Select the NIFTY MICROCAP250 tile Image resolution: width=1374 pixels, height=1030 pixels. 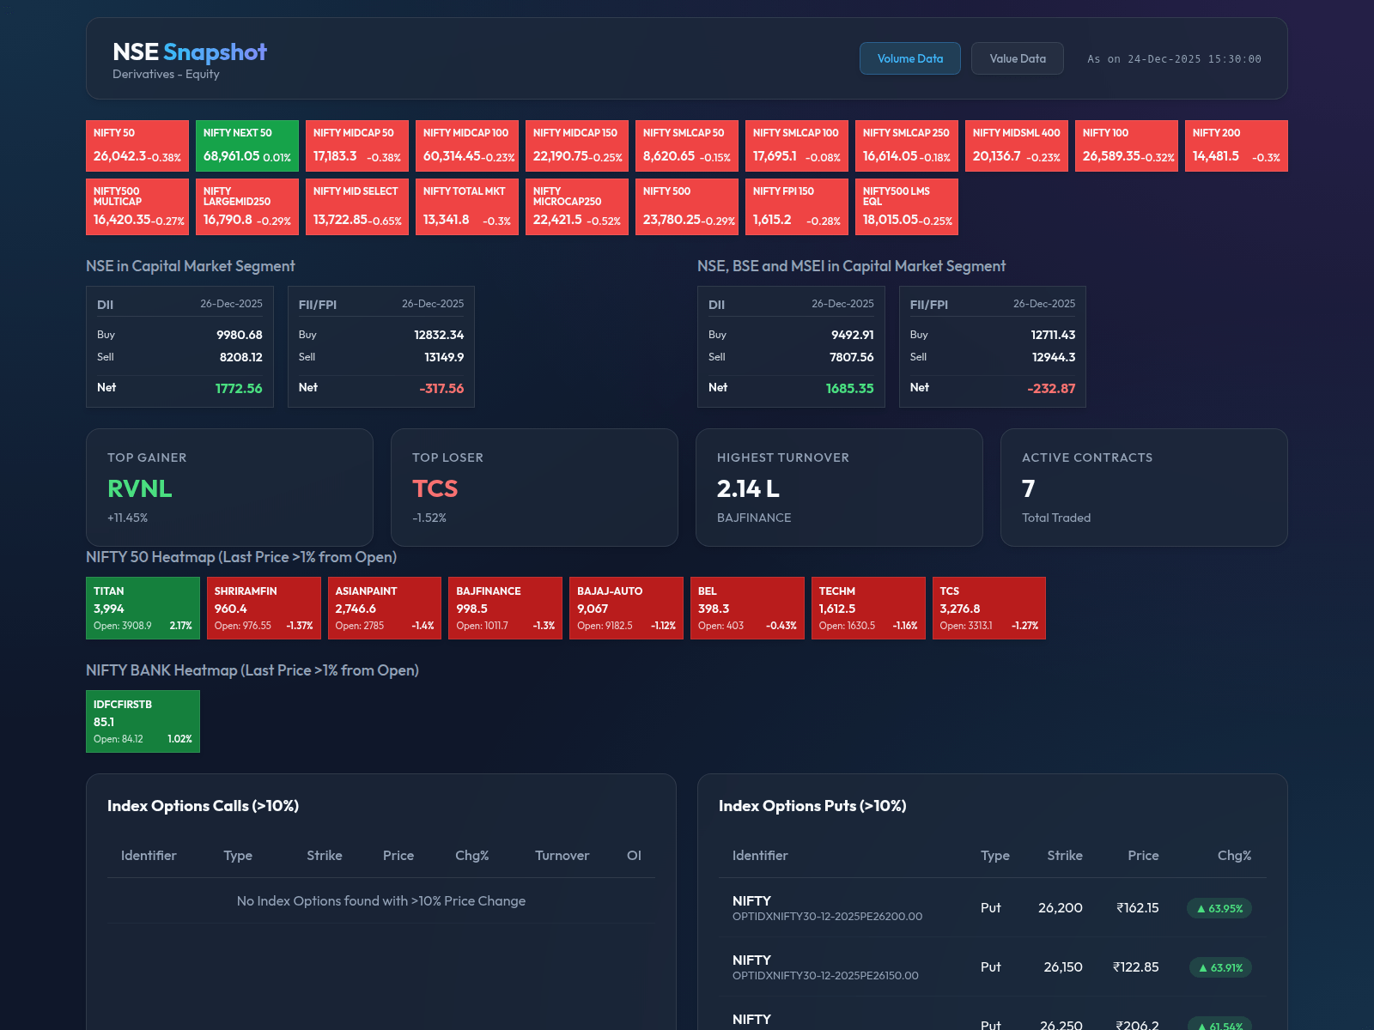coord(577,207)
